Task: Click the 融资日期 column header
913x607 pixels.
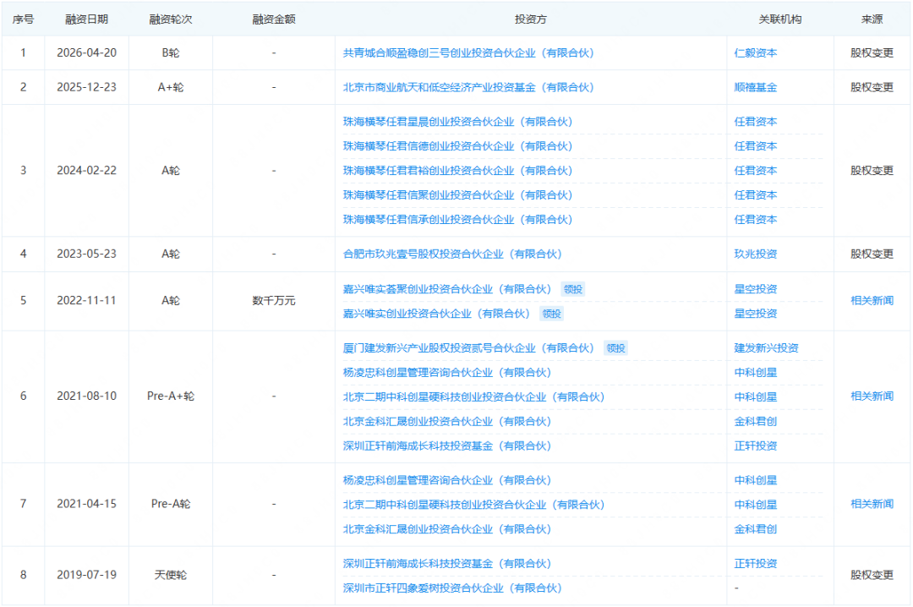Action: 86,19
